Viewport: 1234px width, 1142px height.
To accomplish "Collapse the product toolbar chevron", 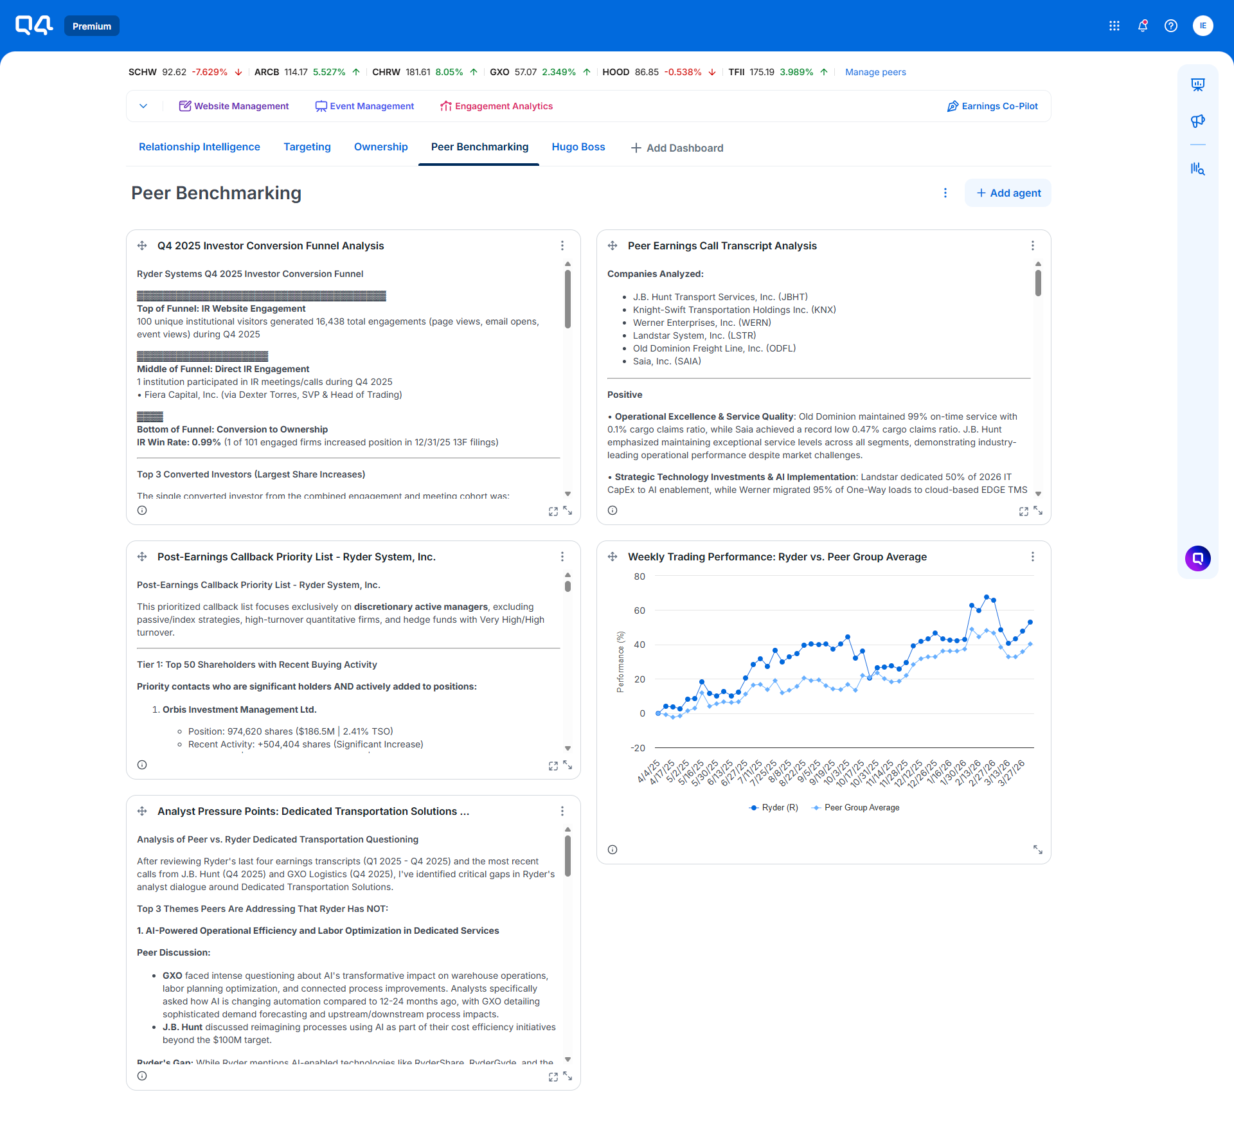I will click(143, 106).
